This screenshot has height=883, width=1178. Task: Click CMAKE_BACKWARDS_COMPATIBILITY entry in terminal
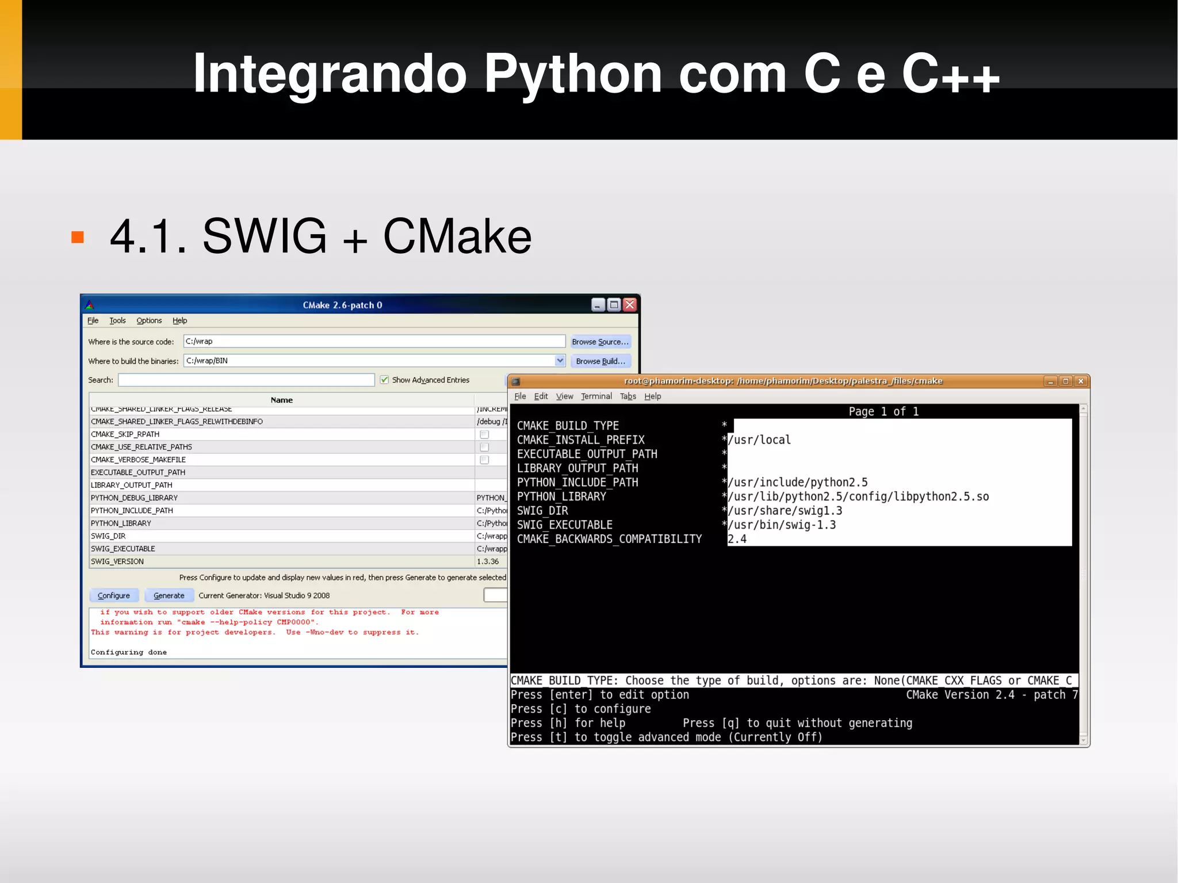[609, 539]
